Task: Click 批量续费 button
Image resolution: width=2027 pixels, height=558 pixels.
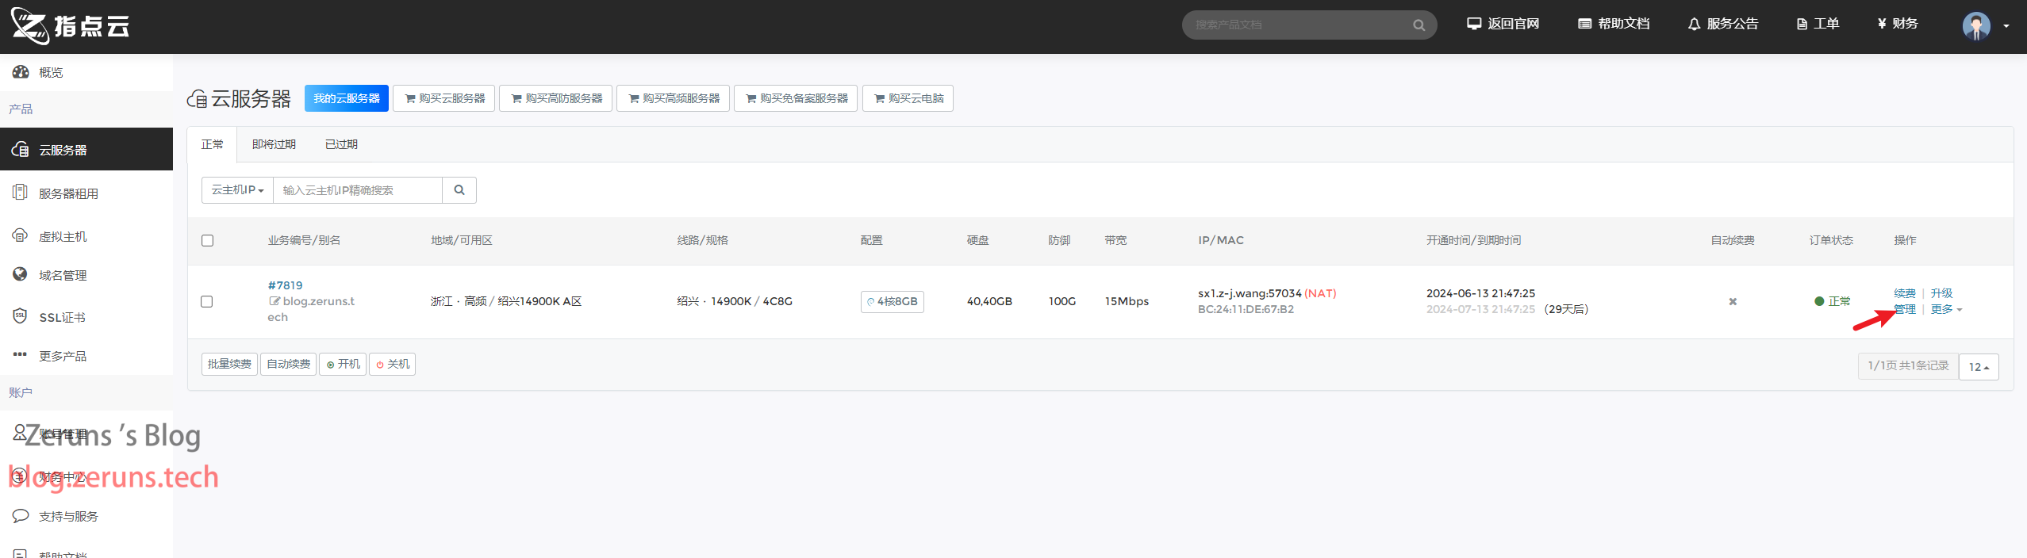Action: (229, 364)
